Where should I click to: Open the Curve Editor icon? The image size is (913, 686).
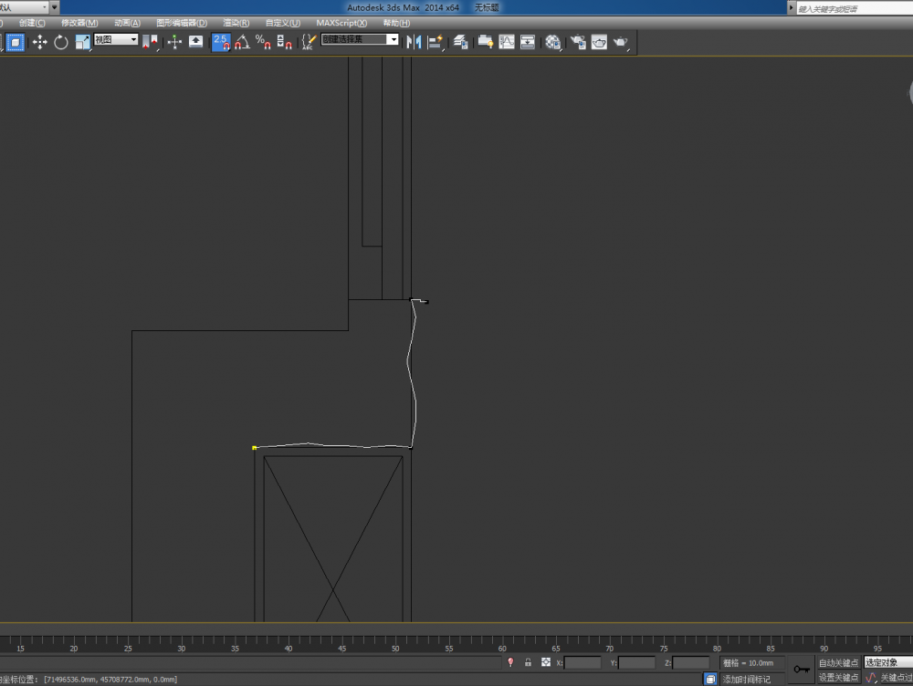point(507,42)
